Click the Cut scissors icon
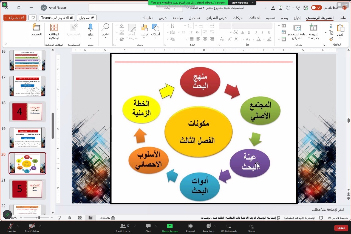 pos(331,26)
